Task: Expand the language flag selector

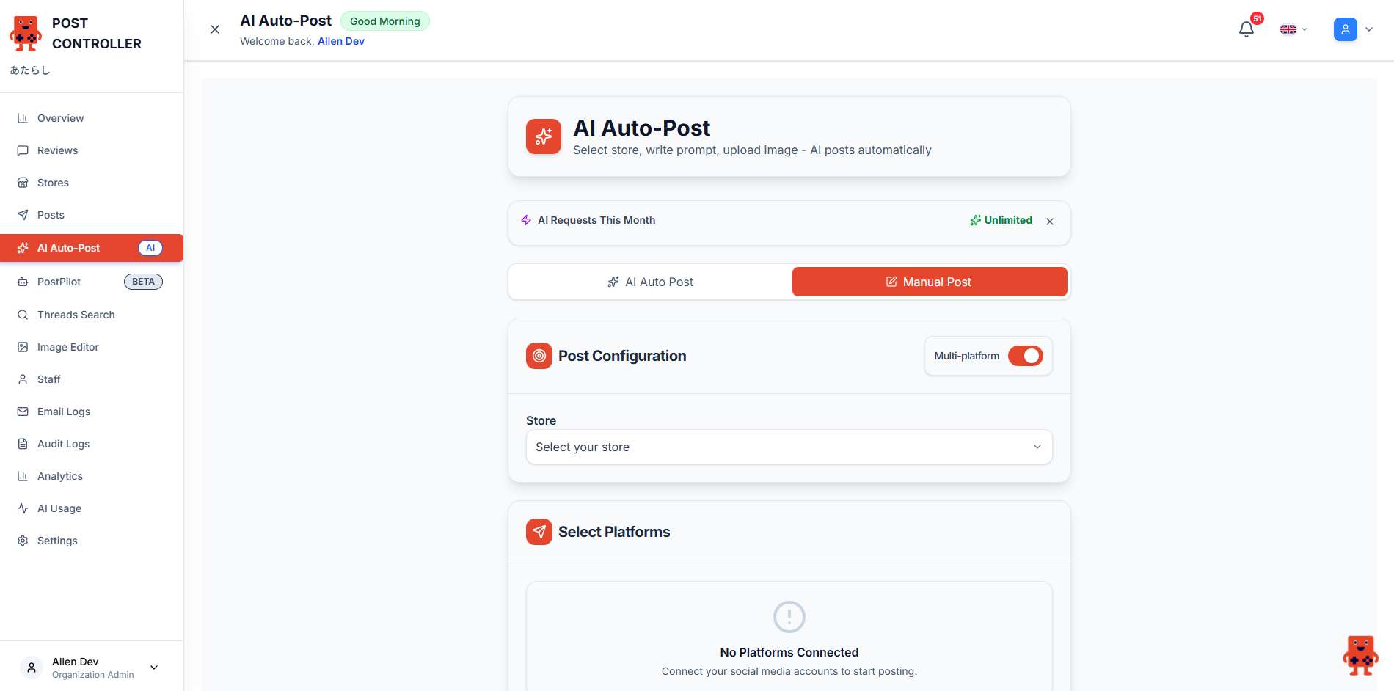Action: coord(1293,29)
